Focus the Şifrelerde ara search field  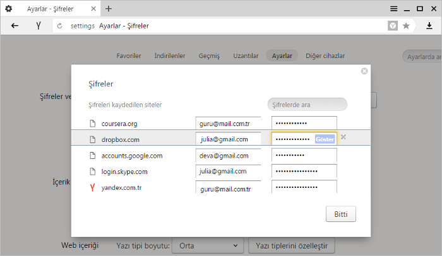pos(308,105)
